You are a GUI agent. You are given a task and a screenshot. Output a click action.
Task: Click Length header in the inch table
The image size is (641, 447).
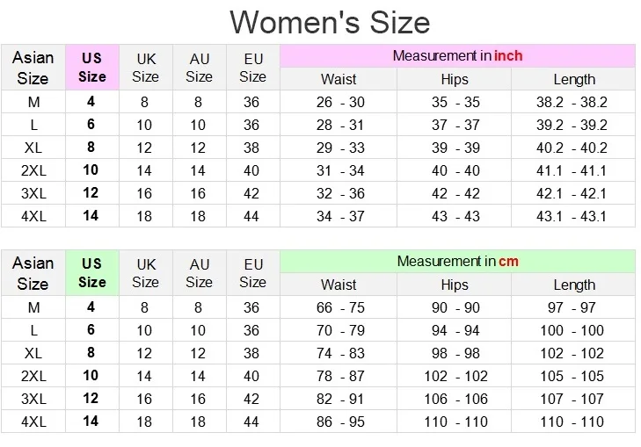tap(574, 79)
